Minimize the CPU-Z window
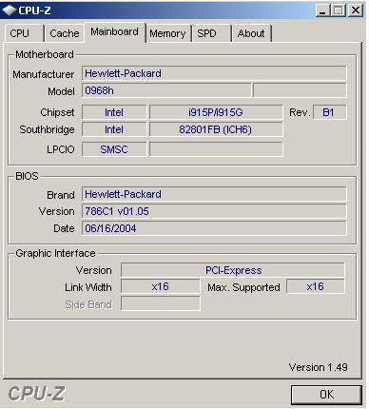The width and height of the screenshot is (369, 409). click(322, 10)
